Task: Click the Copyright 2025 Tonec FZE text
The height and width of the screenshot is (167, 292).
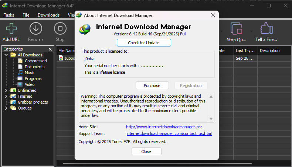Action: pyautogui.click(x=122, y=142)
